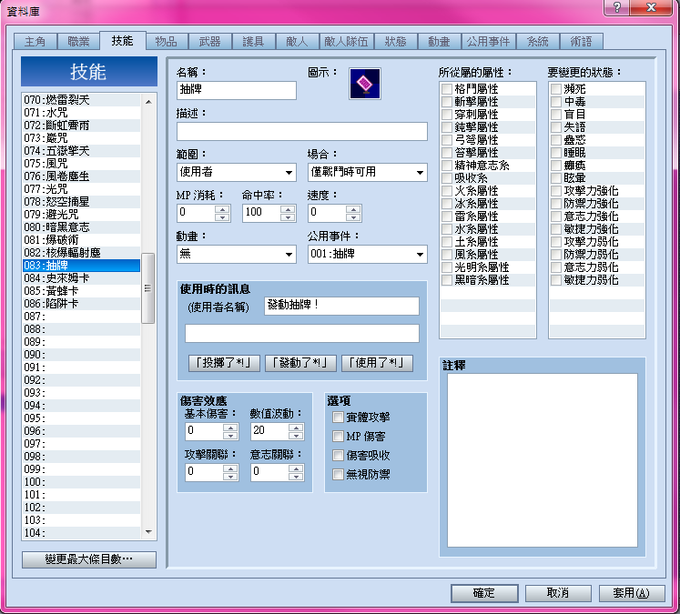Click the 名稱 field containing 抽牌
Image resolution: width=680 pixels, height=614 pixels.
click(237, 90)
